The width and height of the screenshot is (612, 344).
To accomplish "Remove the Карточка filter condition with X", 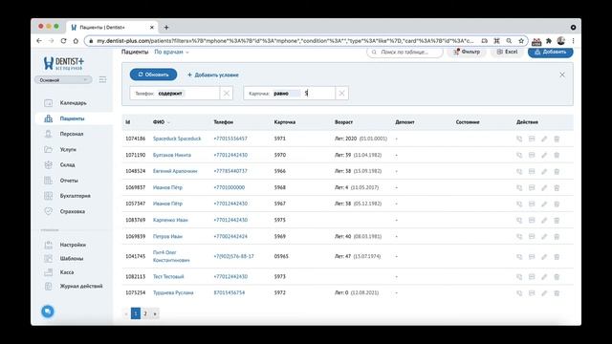I will [341, 94].
